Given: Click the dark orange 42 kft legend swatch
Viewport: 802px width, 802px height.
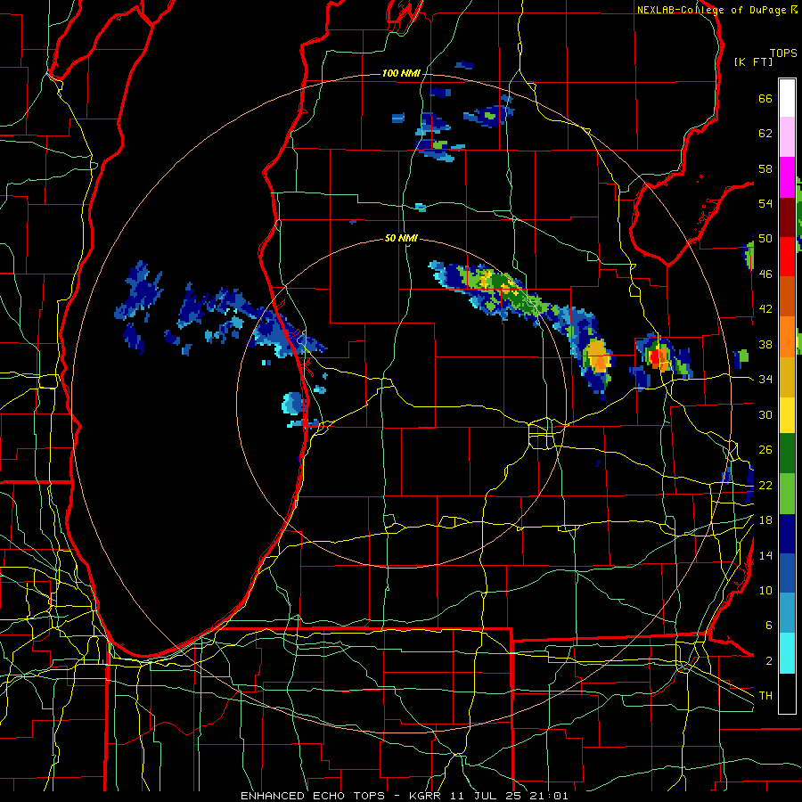Looking at the screenshot, I should (787, 296).
